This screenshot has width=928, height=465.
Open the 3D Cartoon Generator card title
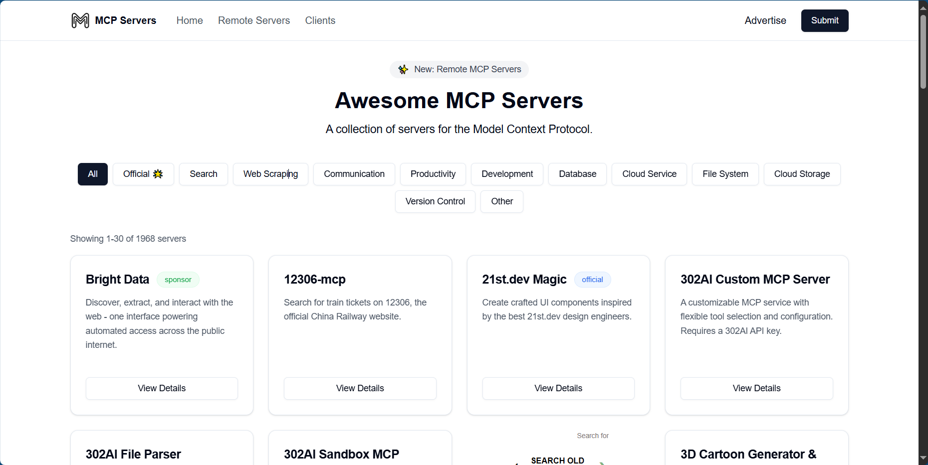pos(748,455)
